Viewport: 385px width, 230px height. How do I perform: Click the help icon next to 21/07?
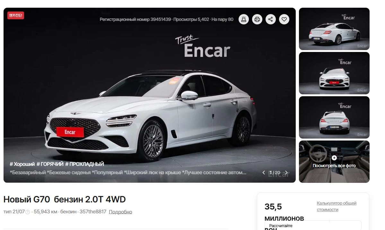point(28,212)
